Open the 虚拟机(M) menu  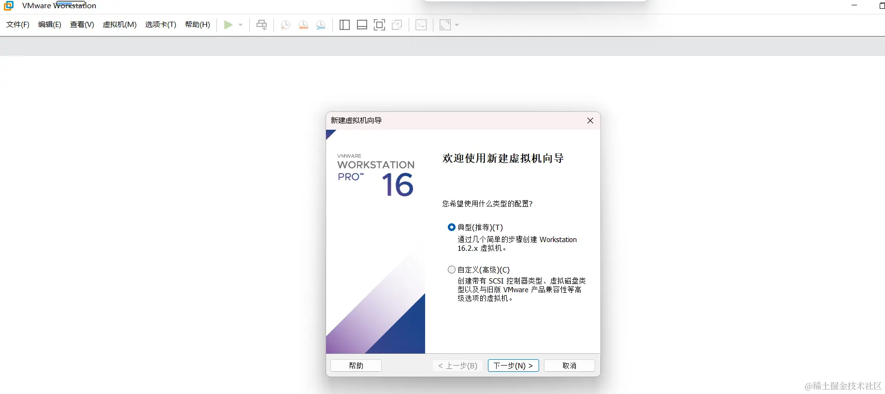(120, 25)
